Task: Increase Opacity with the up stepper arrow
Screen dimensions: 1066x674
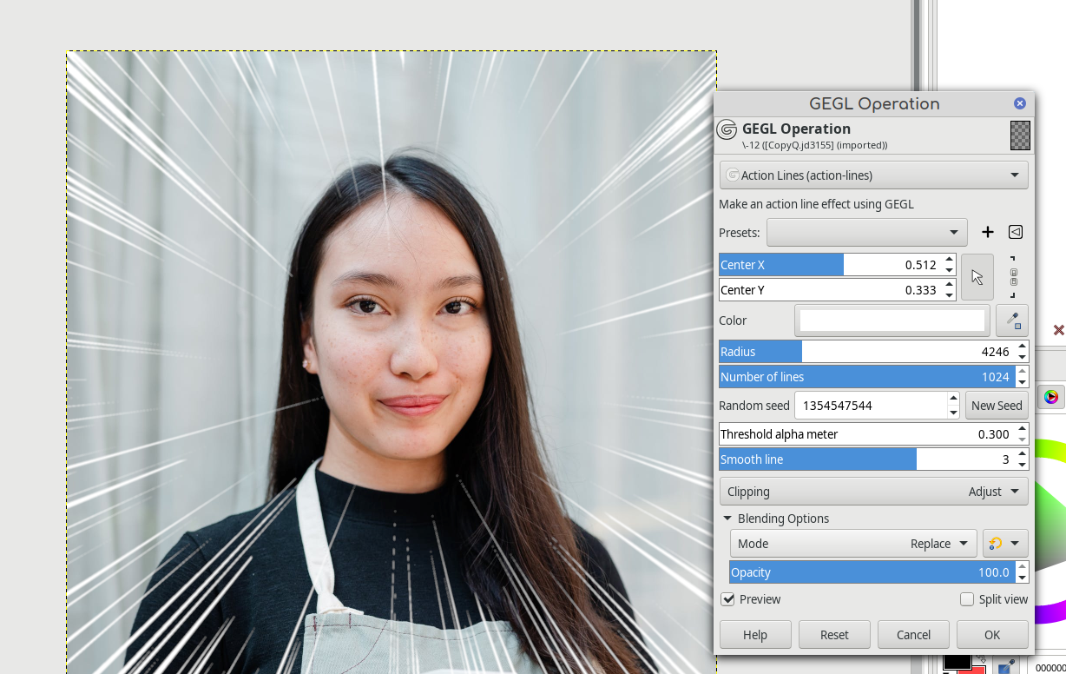Action: click(1023, 566)
